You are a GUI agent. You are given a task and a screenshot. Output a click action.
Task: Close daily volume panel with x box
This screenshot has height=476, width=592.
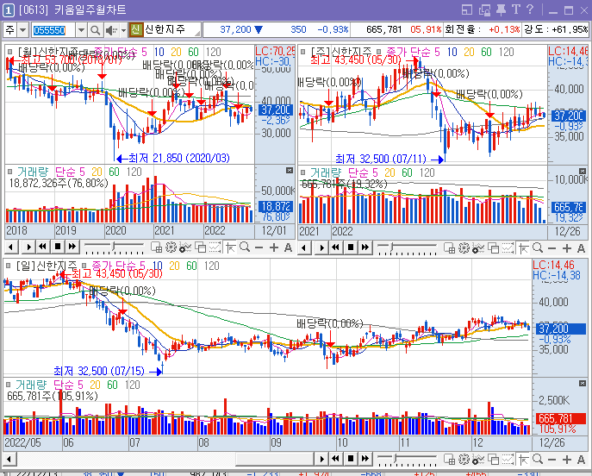[x=583, y=384]
